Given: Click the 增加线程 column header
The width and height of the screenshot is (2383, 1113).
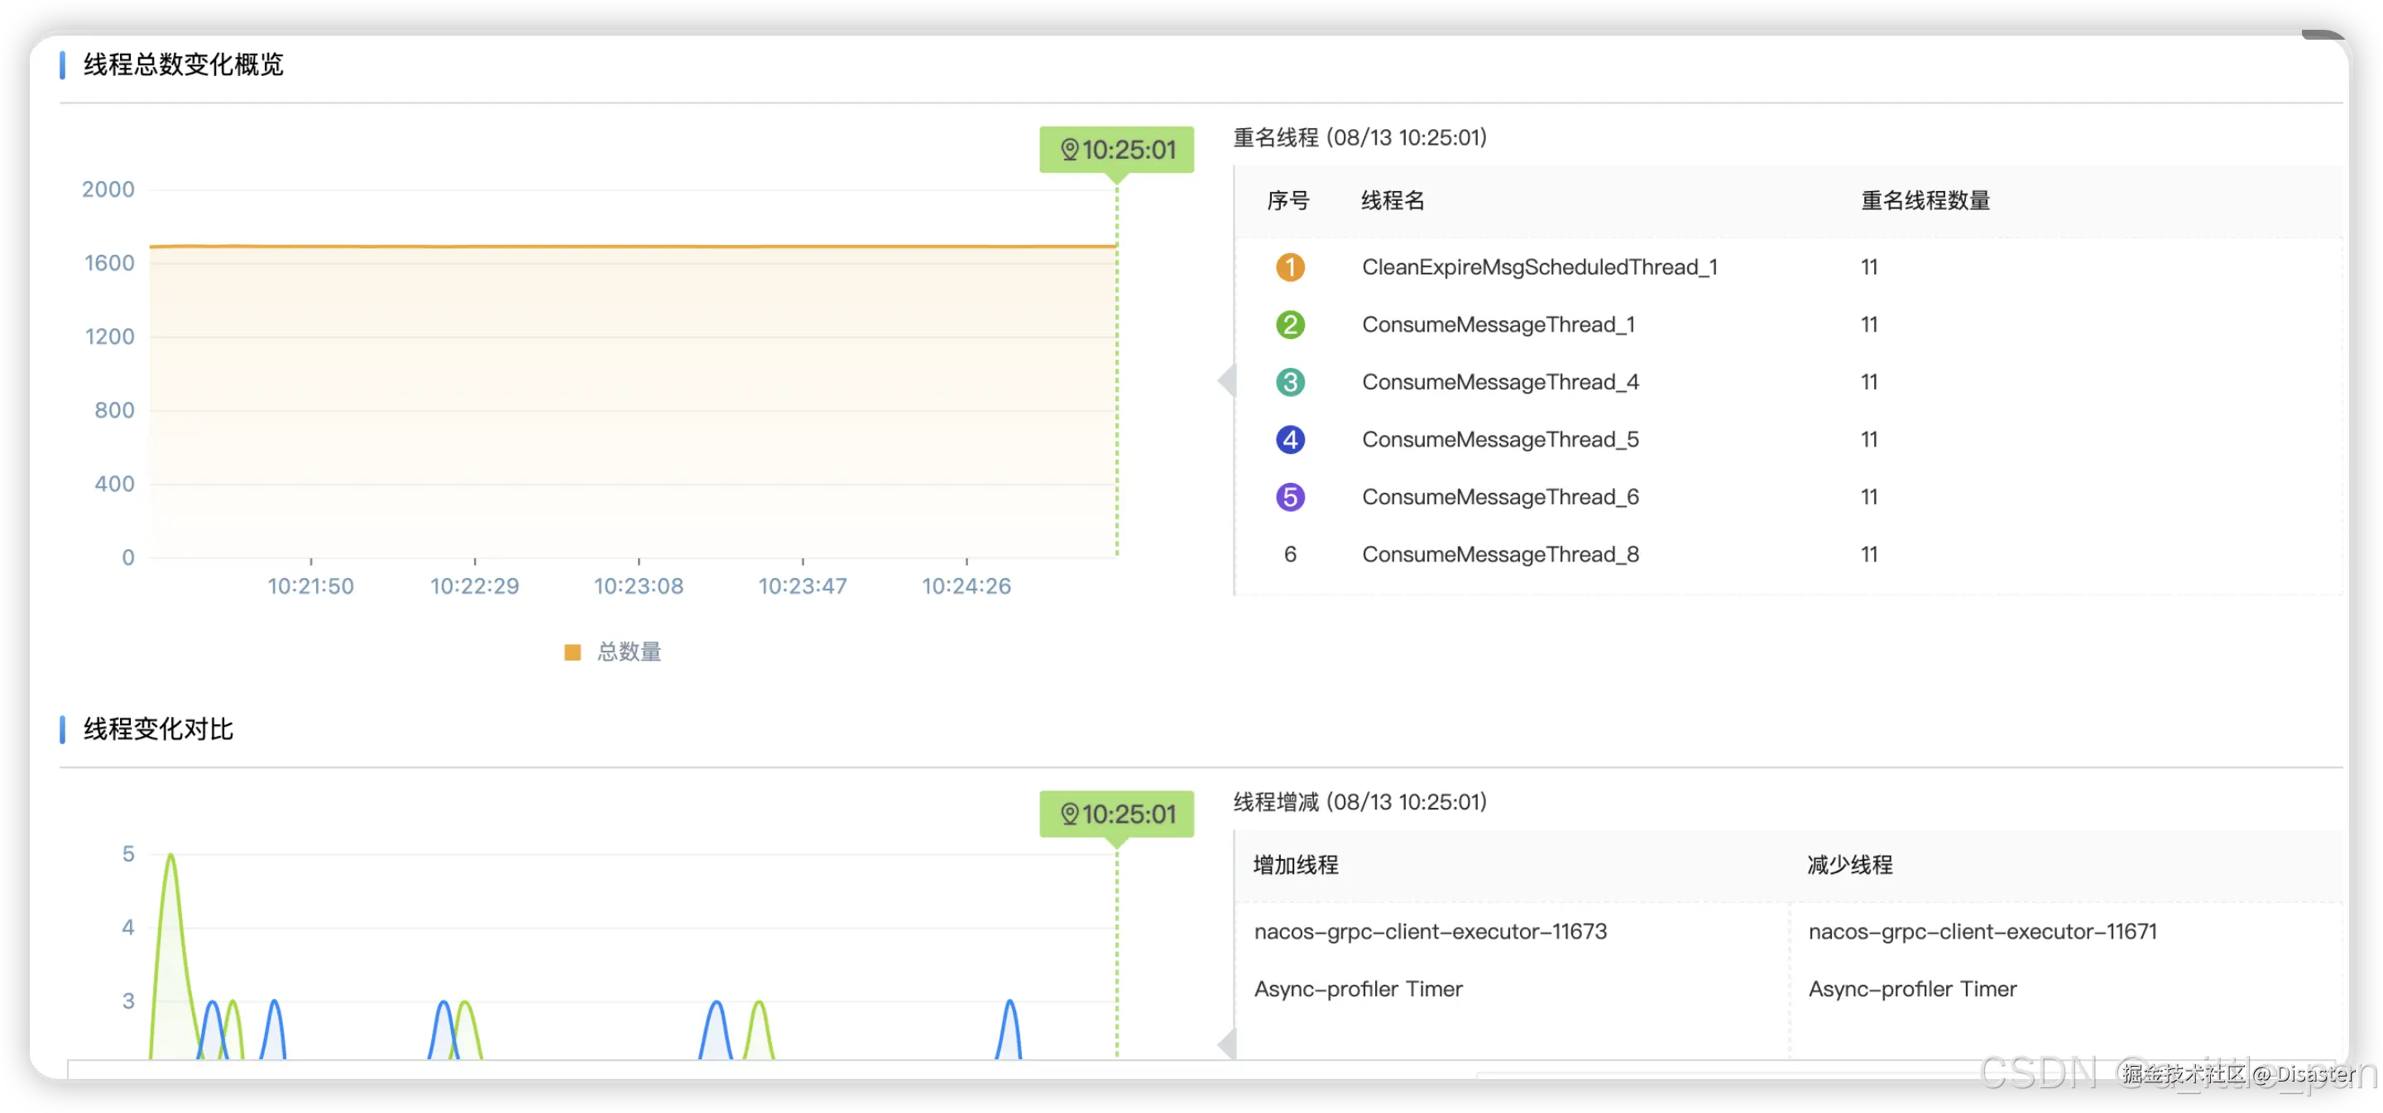Looking at the screenshot, I should coord(1295,865).
